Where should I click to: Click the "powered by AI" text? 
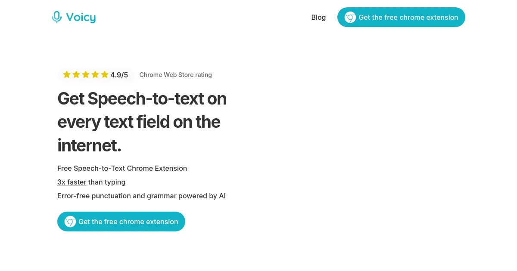[202, 196]
